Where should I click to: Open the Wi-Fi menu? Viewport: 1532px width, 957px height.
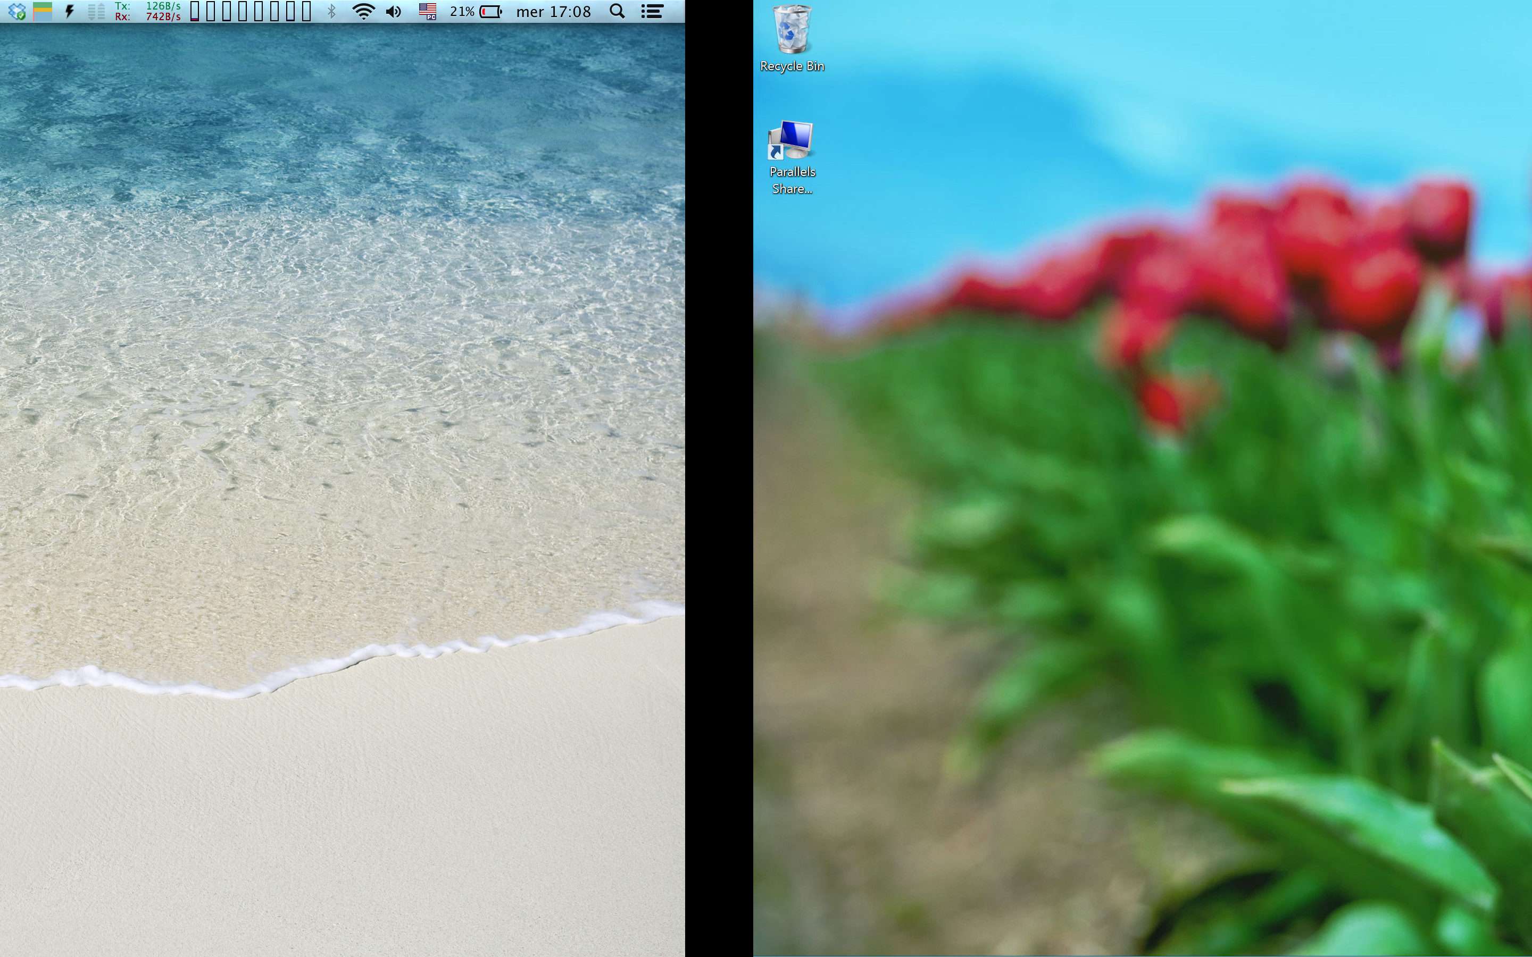pos(363,11)
